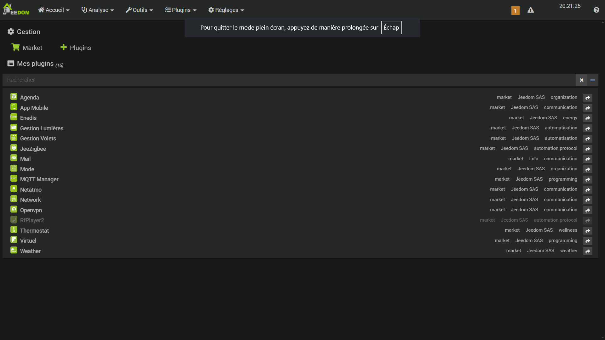The image size is (605, 340).
Task: Open the JeeZigbee plugin icon
Action: point(14,148)
